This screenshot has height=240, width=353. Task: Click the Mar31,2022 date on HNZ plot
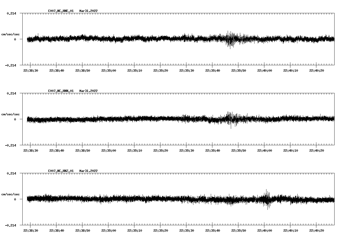tap(89, 171)
